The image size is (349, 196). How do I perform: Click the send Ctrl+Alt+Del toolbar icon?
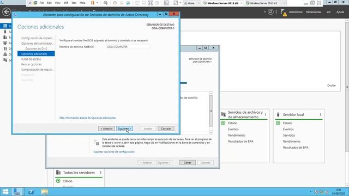tap(105, 3)
